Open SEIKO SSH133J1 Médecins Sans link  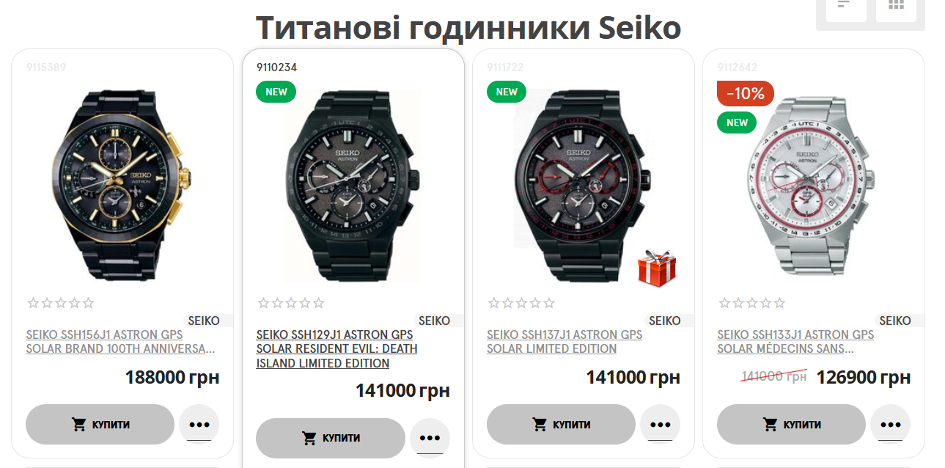[x=795, y=342]
